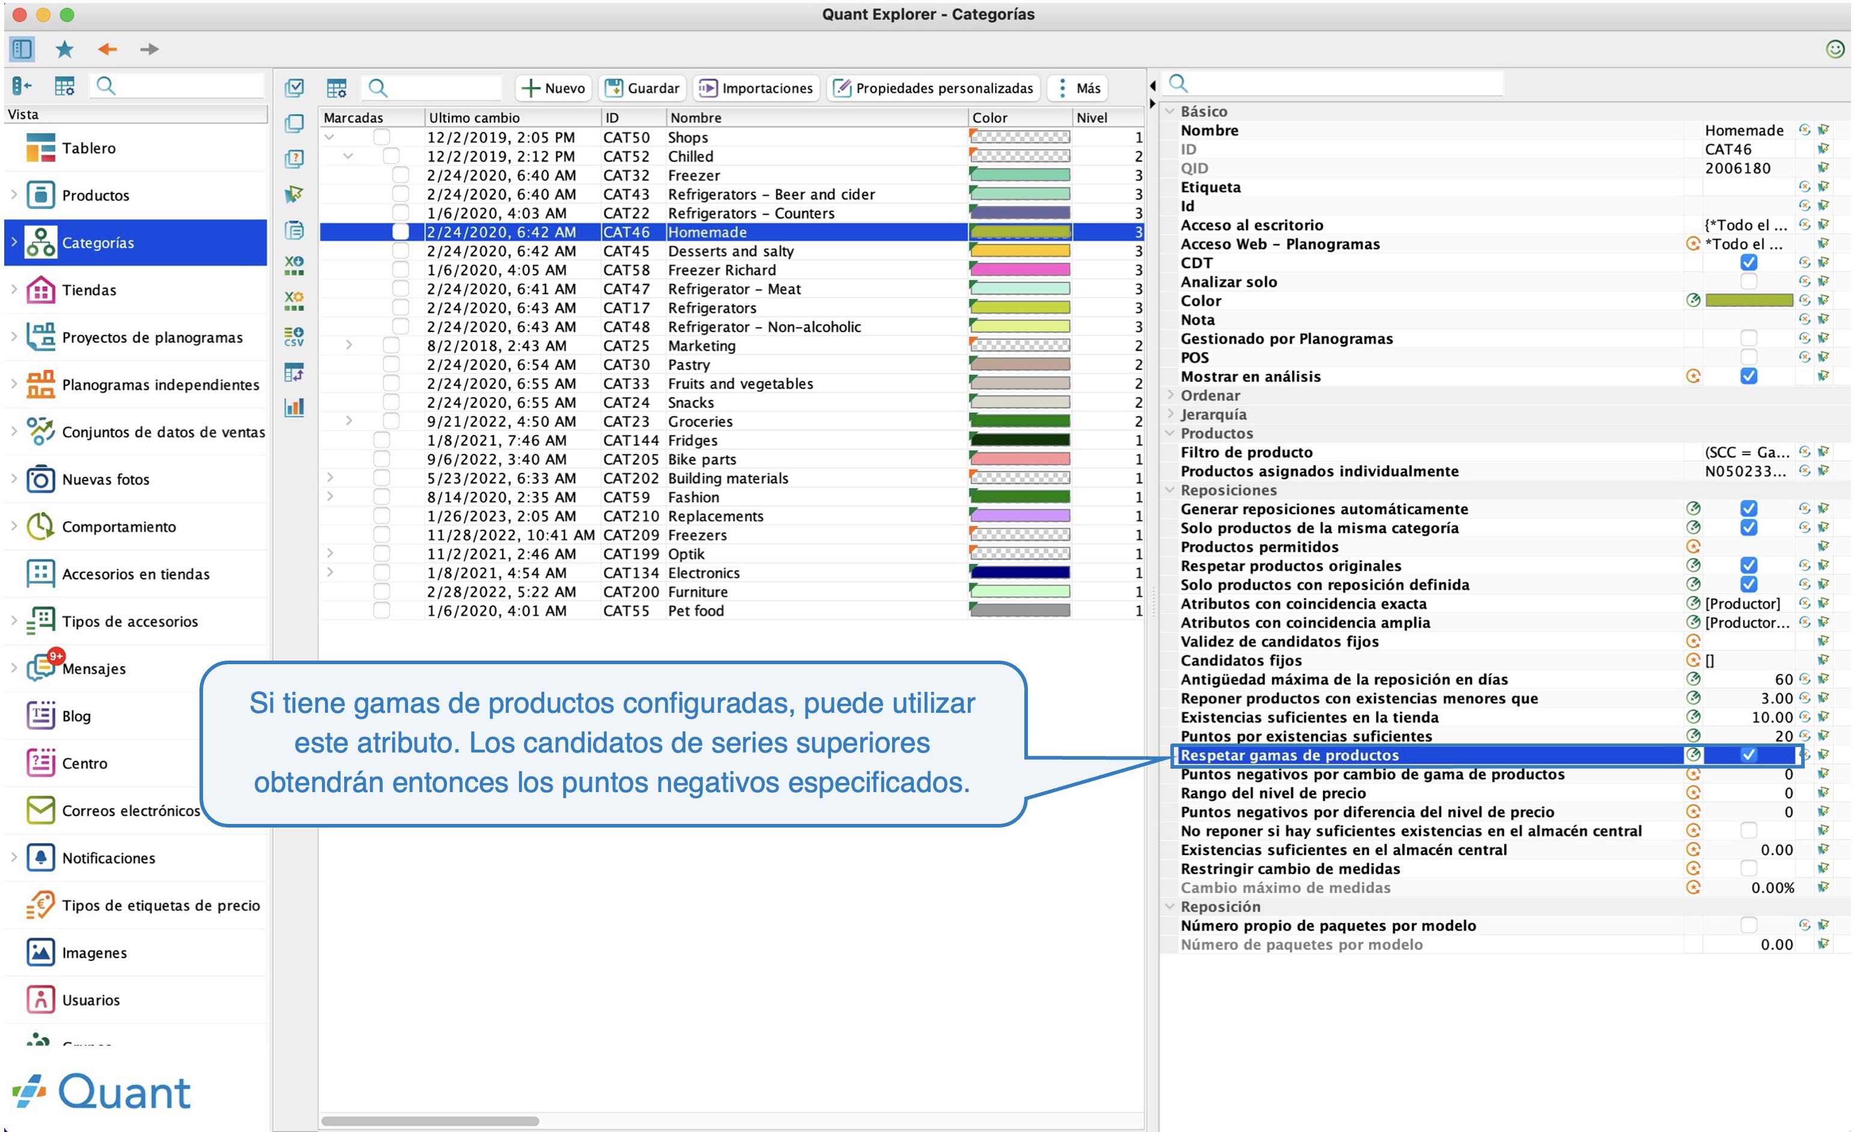1854x1132 pixels.
Task: Toggle Respetar gamas de productos checkbox
Action: 1749,754
